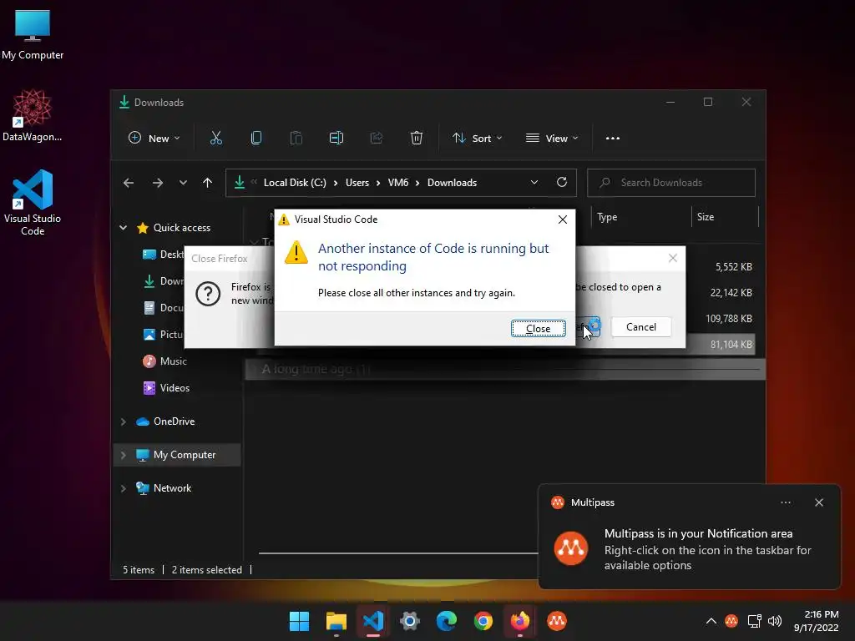The image size is (855, 641).
Task: Open the Sort dropdown menu
Action: 477,138
